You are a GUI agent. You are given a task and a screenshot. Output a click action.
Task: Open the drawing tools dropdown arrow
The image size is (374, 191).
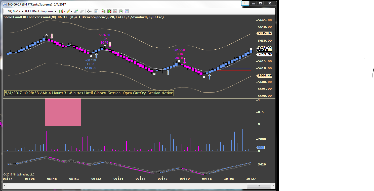tap(72, 11)
